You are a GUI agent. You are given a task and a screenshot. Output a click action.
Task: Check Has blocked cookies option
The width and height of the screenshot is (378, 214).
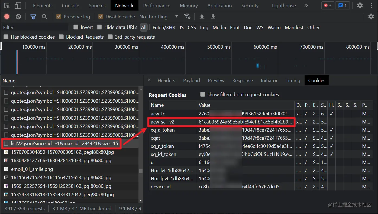click(x=6, y=36)
